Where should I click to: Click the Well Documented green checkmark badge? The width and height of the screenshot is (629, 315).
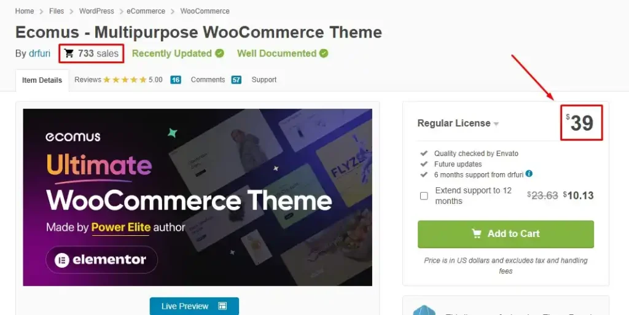pos(324,53)
